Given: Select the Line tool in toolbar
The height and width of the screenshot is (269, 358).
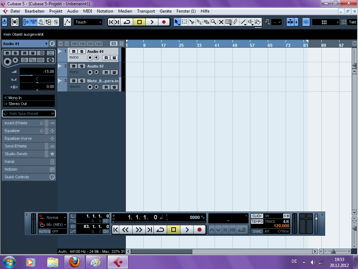Looking at the screenshot, I should click(243, 22).
